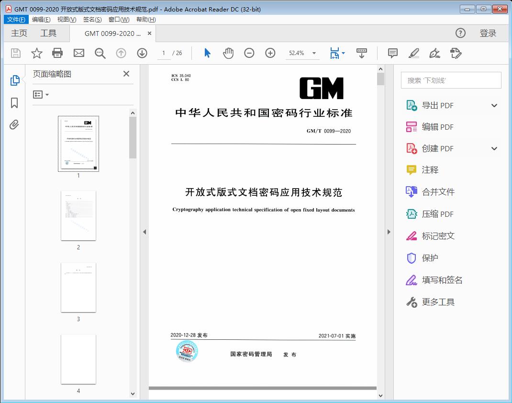This screenshot has width=512, height=403.
Task: Toggle the page thumbnails panel icon
Action: tap(14, 80)
